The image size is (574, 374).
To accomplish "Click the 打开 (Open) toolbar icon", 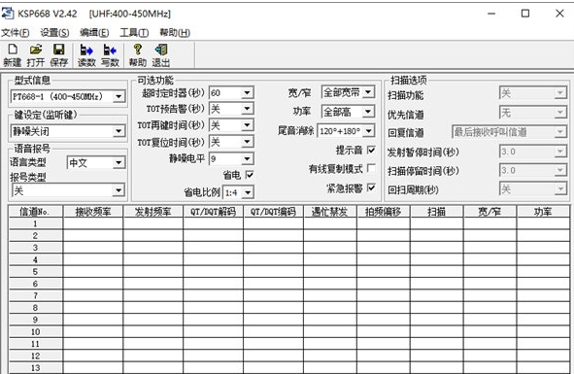I will [36, 55].
